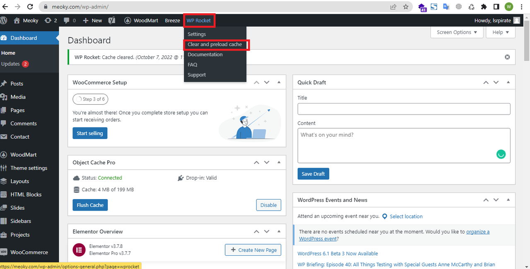Click the browser forward arrow
The width and height of the screenshot is (530, 269).
[x=17, y=7]
